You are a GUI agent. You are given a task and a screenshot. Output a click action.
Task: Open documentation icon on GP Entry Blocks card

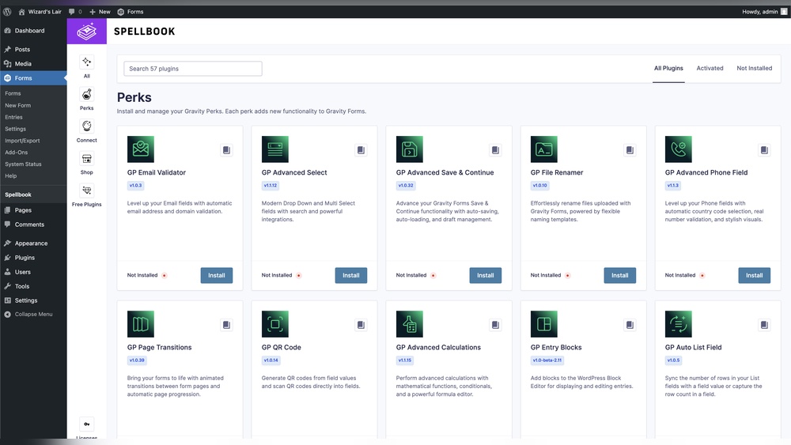pyautogui.click(x=630, y=325)
